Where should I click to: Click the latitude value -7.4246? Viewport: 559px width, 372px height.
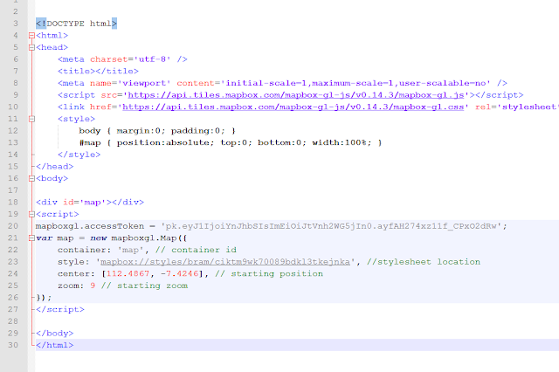click(180, 273)
